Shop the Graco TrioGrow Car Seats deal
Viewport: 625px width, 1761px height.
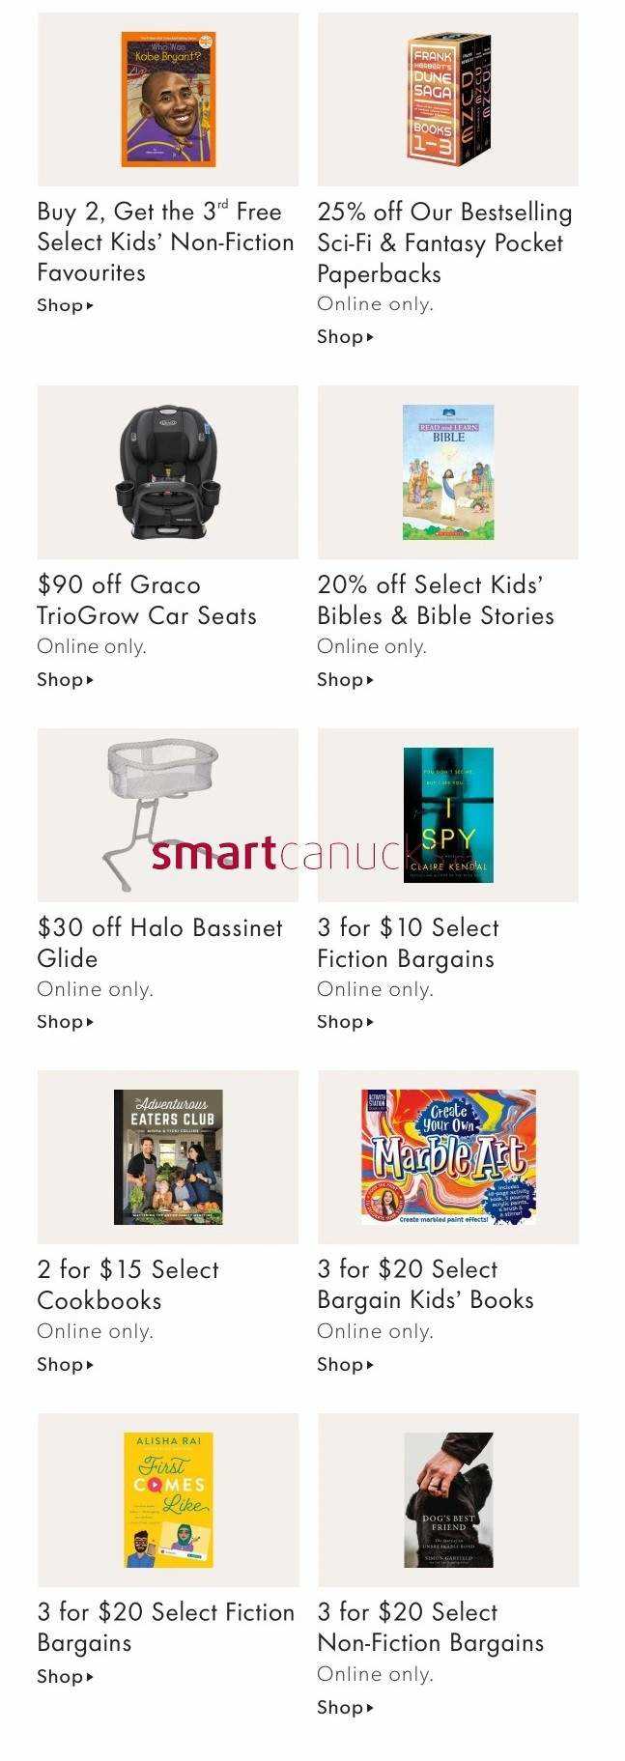[x=65, y=679]
